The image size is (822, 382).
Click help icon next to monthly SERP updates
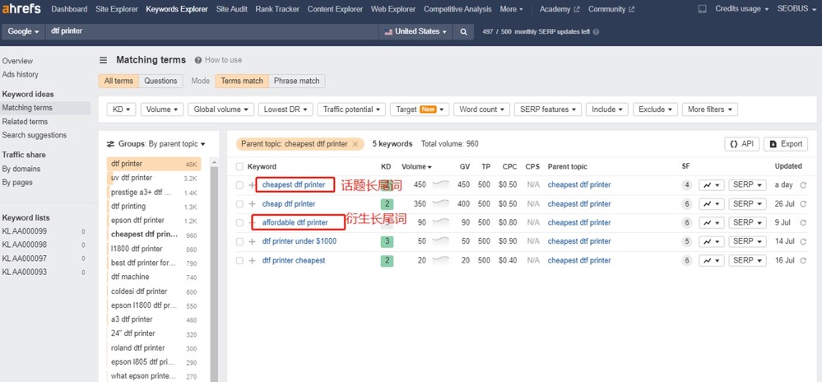[x=596, y=31]
